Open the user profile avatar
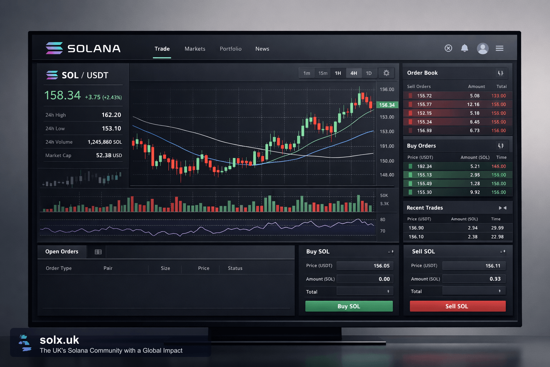Image resolution: width=550 pixels, height=367 pixels. tap(483, 48)
